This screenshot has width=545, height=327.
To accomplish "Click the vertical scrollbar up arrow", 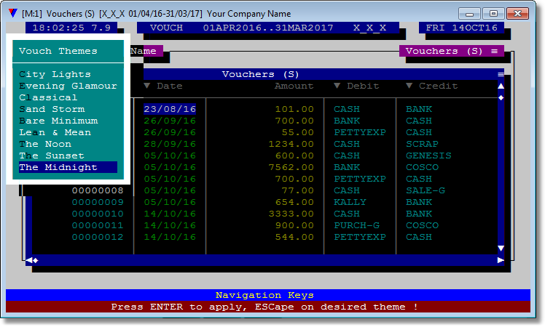I will pos(501,86).
